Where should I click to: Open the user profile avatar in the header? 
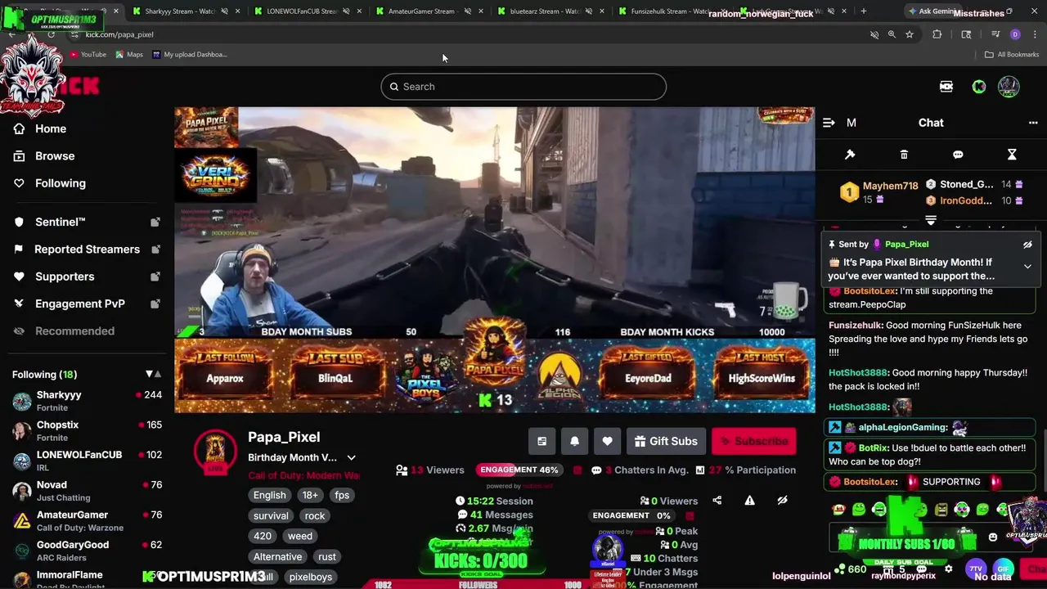(x=1009, y=87)
